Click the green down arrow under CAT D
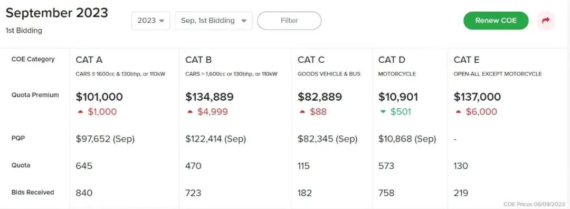Viewport: 570px width, 209px height. (x=383, y=112)
